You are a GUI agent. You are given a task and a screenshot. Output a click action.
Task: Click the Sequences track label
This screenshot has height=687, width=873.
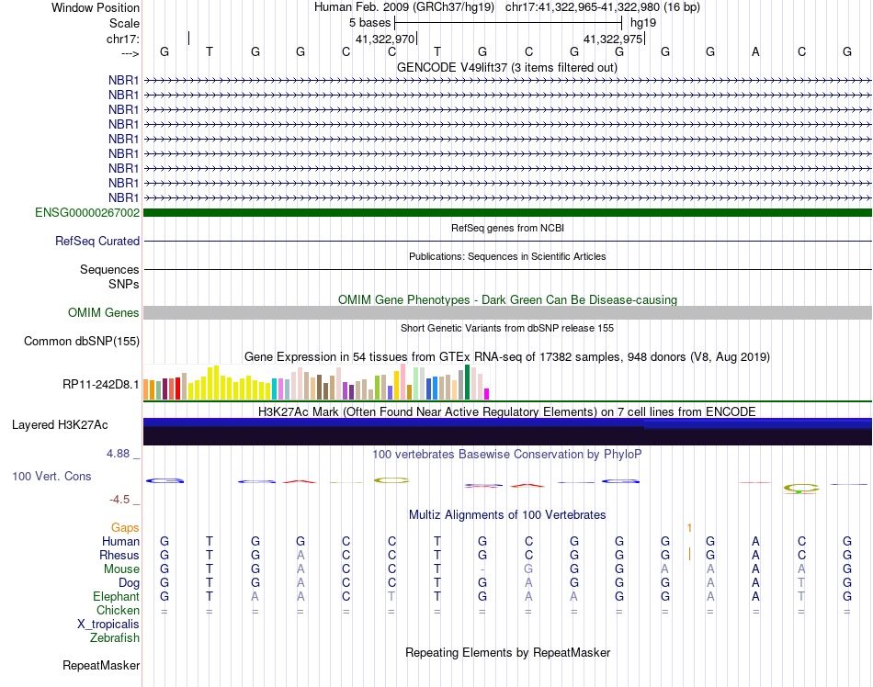click(109, 270)
